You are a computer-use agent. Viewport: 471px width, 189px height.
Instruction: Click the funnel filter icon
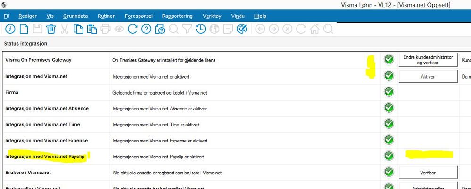(187, 29)
